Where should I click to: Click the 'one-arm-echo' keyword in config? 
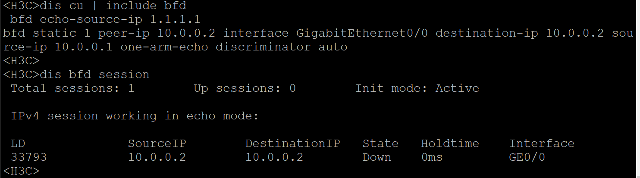tap(164, 47)
